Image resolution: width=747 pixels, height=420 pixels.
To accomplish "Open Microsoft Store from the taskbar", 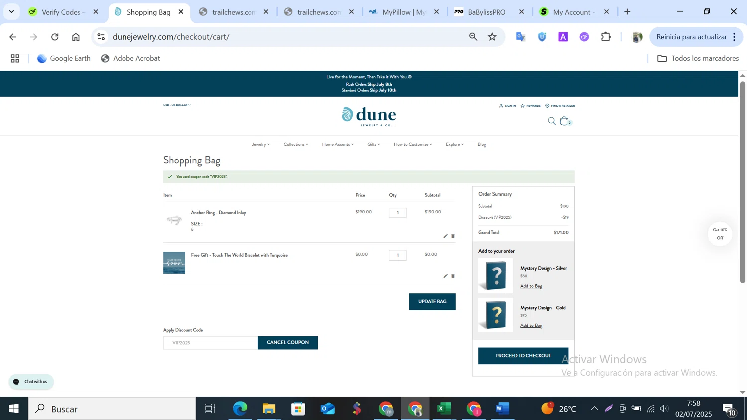I will [298, 409].
